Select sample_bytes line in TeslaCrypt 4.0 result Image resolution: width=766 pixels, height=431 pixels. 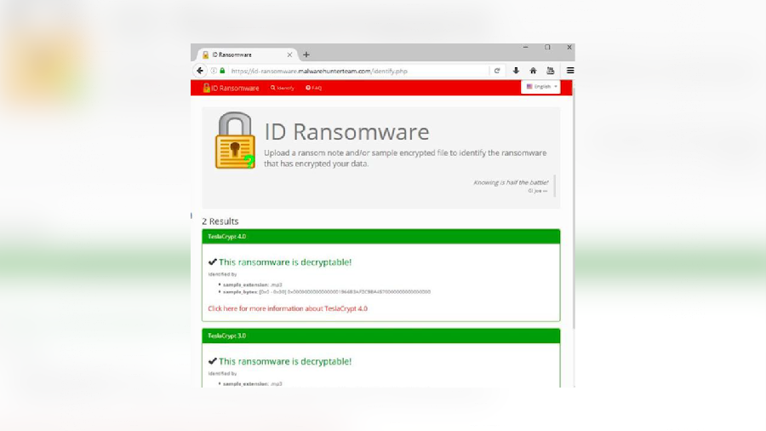tap(326, 291)
